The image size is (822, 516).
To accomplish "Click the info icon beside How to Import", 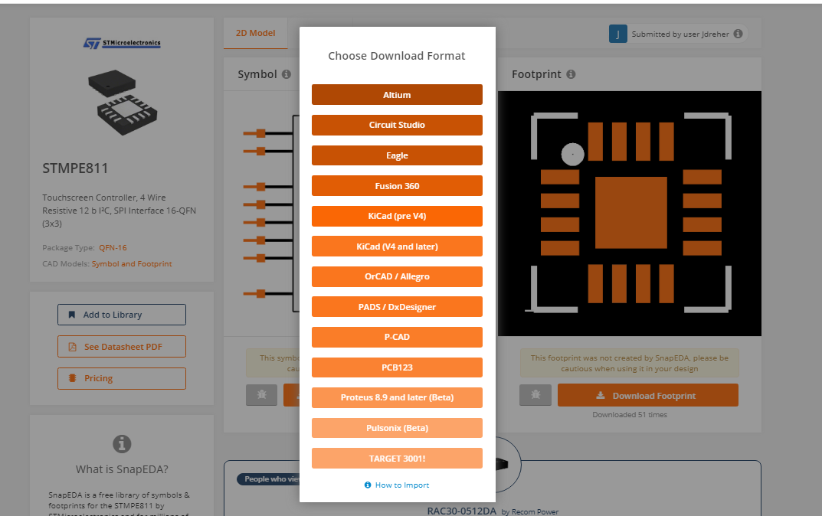I will (368, 485).
